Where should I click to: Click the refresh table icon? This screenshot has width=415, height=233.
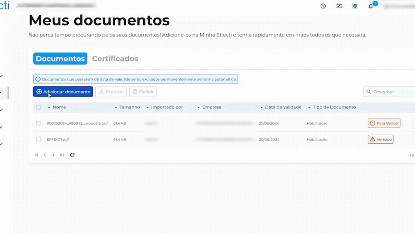click(x=72, y=155)
